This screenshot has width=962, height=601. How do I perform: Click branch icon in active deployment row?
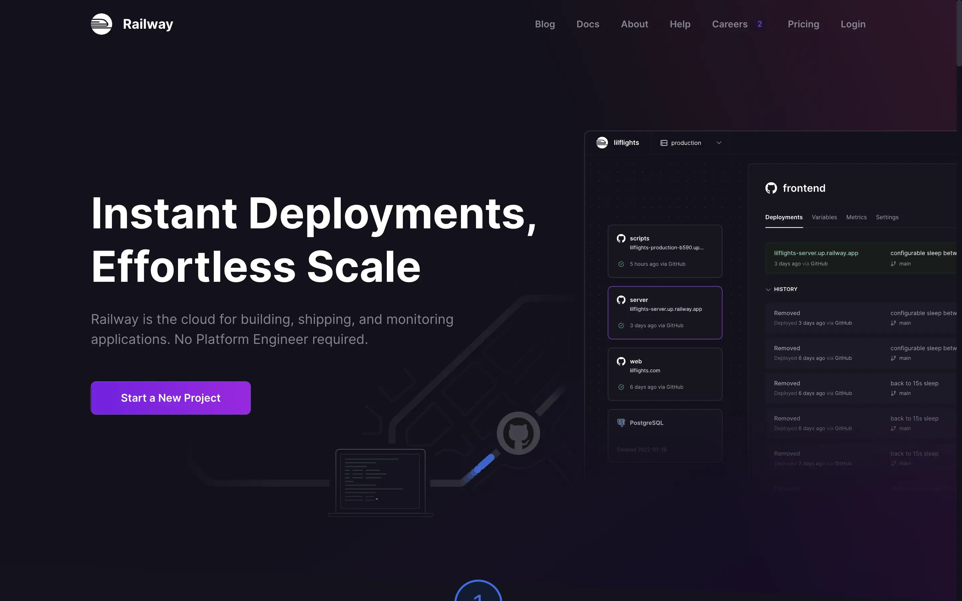click(x=893, y=264)
